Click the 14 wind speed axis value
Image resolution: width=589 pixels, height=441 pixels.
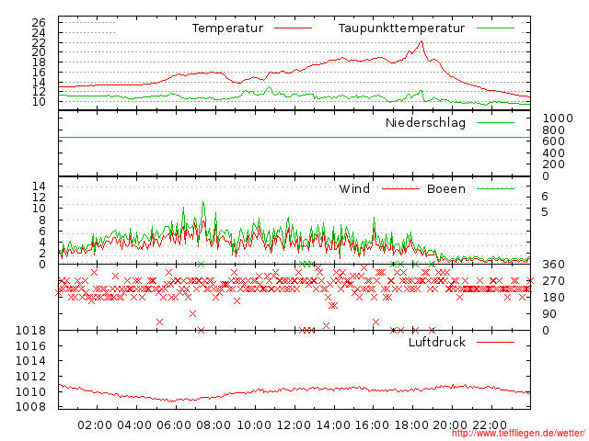[39, 186]
